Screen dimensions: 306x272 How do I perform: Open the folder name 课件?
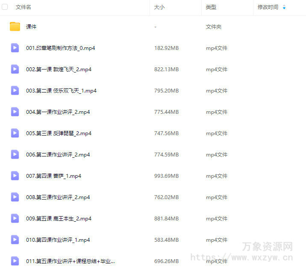click(31, 27)
